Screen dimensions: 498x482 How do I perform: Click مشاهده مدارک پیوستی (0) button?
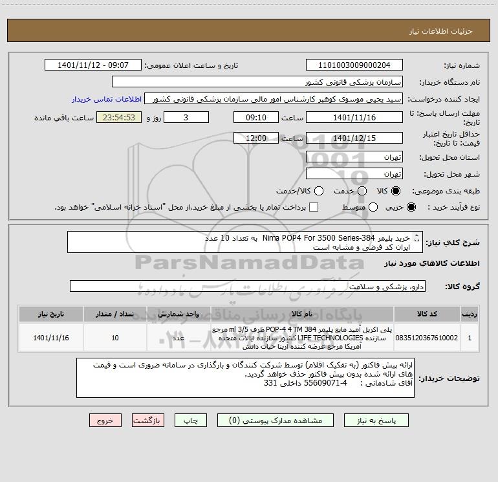276,421
